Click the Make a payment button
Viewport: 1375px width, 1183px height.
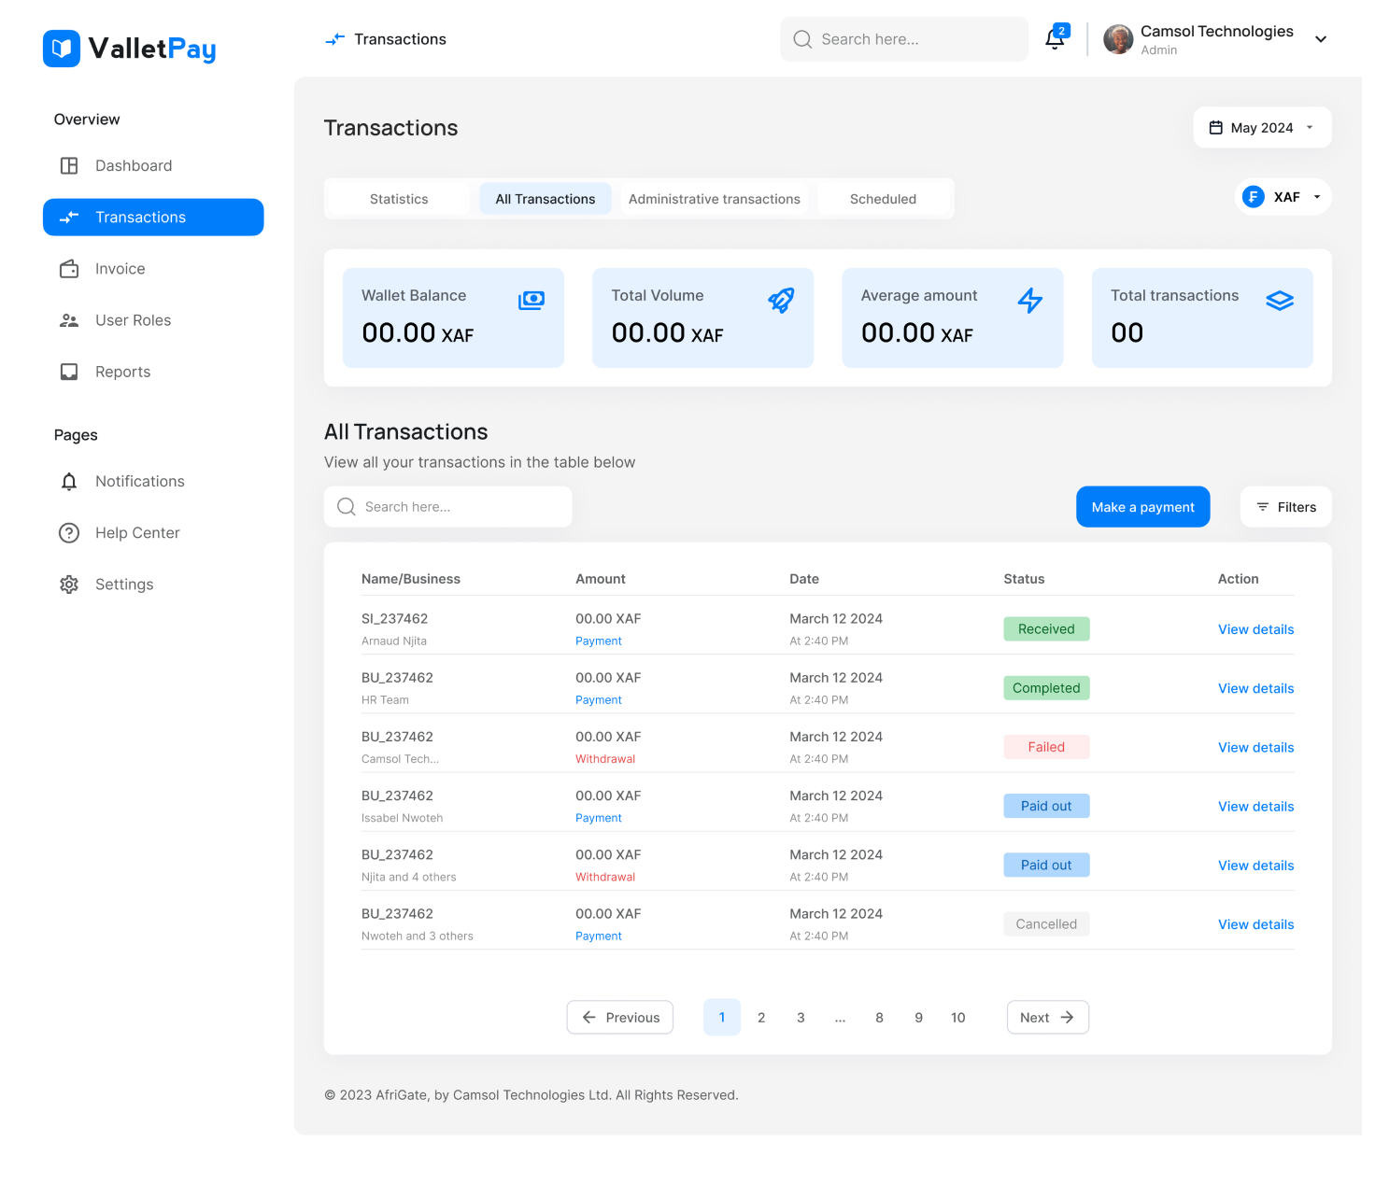(x=1142, y=506)
